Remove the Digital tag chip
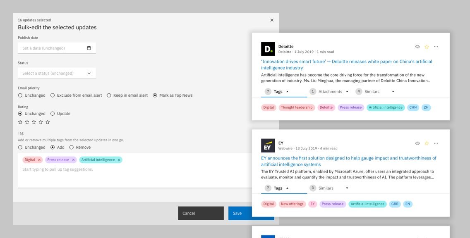 pyautogui.click(x=39, y=160)
